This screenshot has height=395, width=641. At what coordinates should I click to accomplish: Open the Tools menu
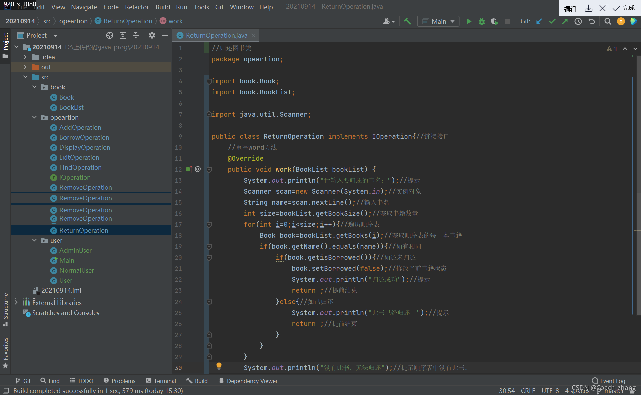(201, 7)
